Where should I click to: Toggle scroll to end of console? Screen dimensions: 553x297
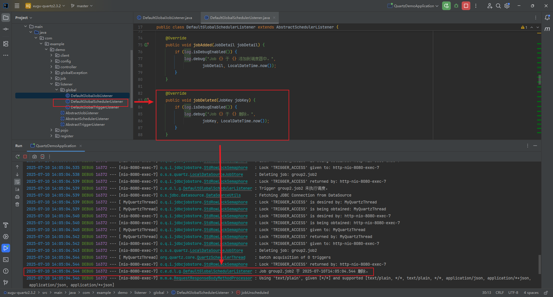click(17, 189)
